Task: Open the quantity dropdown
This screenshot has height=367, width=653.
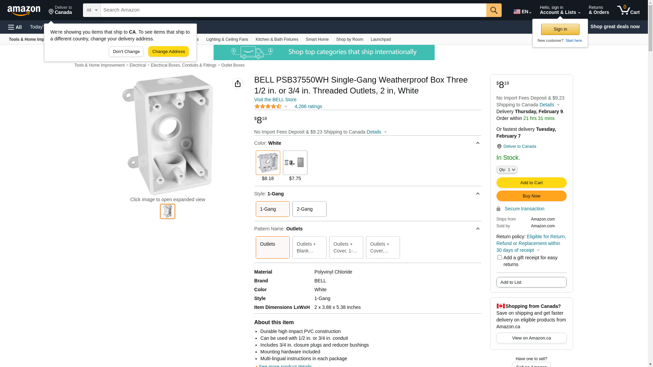Action: (507, 170)
